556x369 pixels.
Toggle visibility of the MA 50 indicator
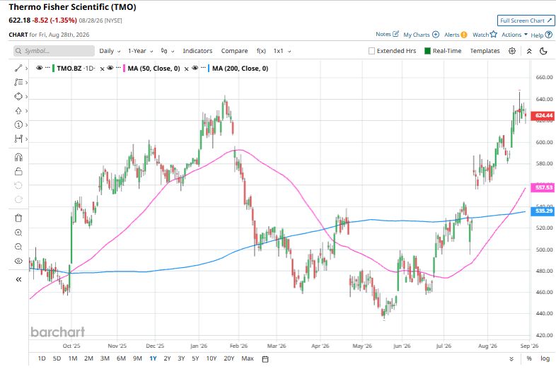110,68
